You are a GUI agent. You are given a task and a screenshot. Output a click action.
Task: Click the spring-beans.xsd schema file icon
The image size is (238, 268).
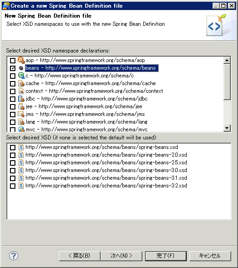coord(21,147)
